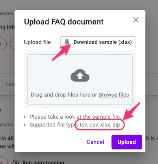Viewport: 158px width, 164px height.
Task: Click 'Please take a look at the sample file' note
Action: [75, 117]
